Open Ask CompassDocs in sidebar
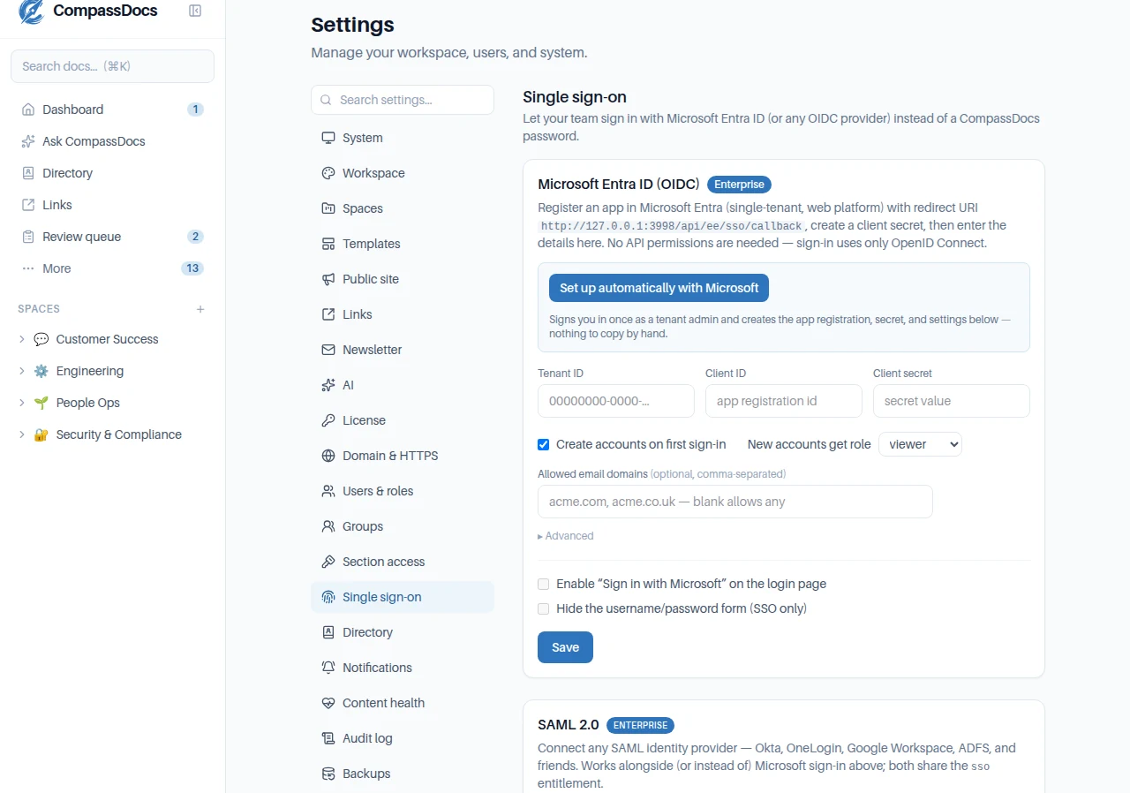Image resolution: width=1130 pixels, height=793 pixels. coord(112,141)
